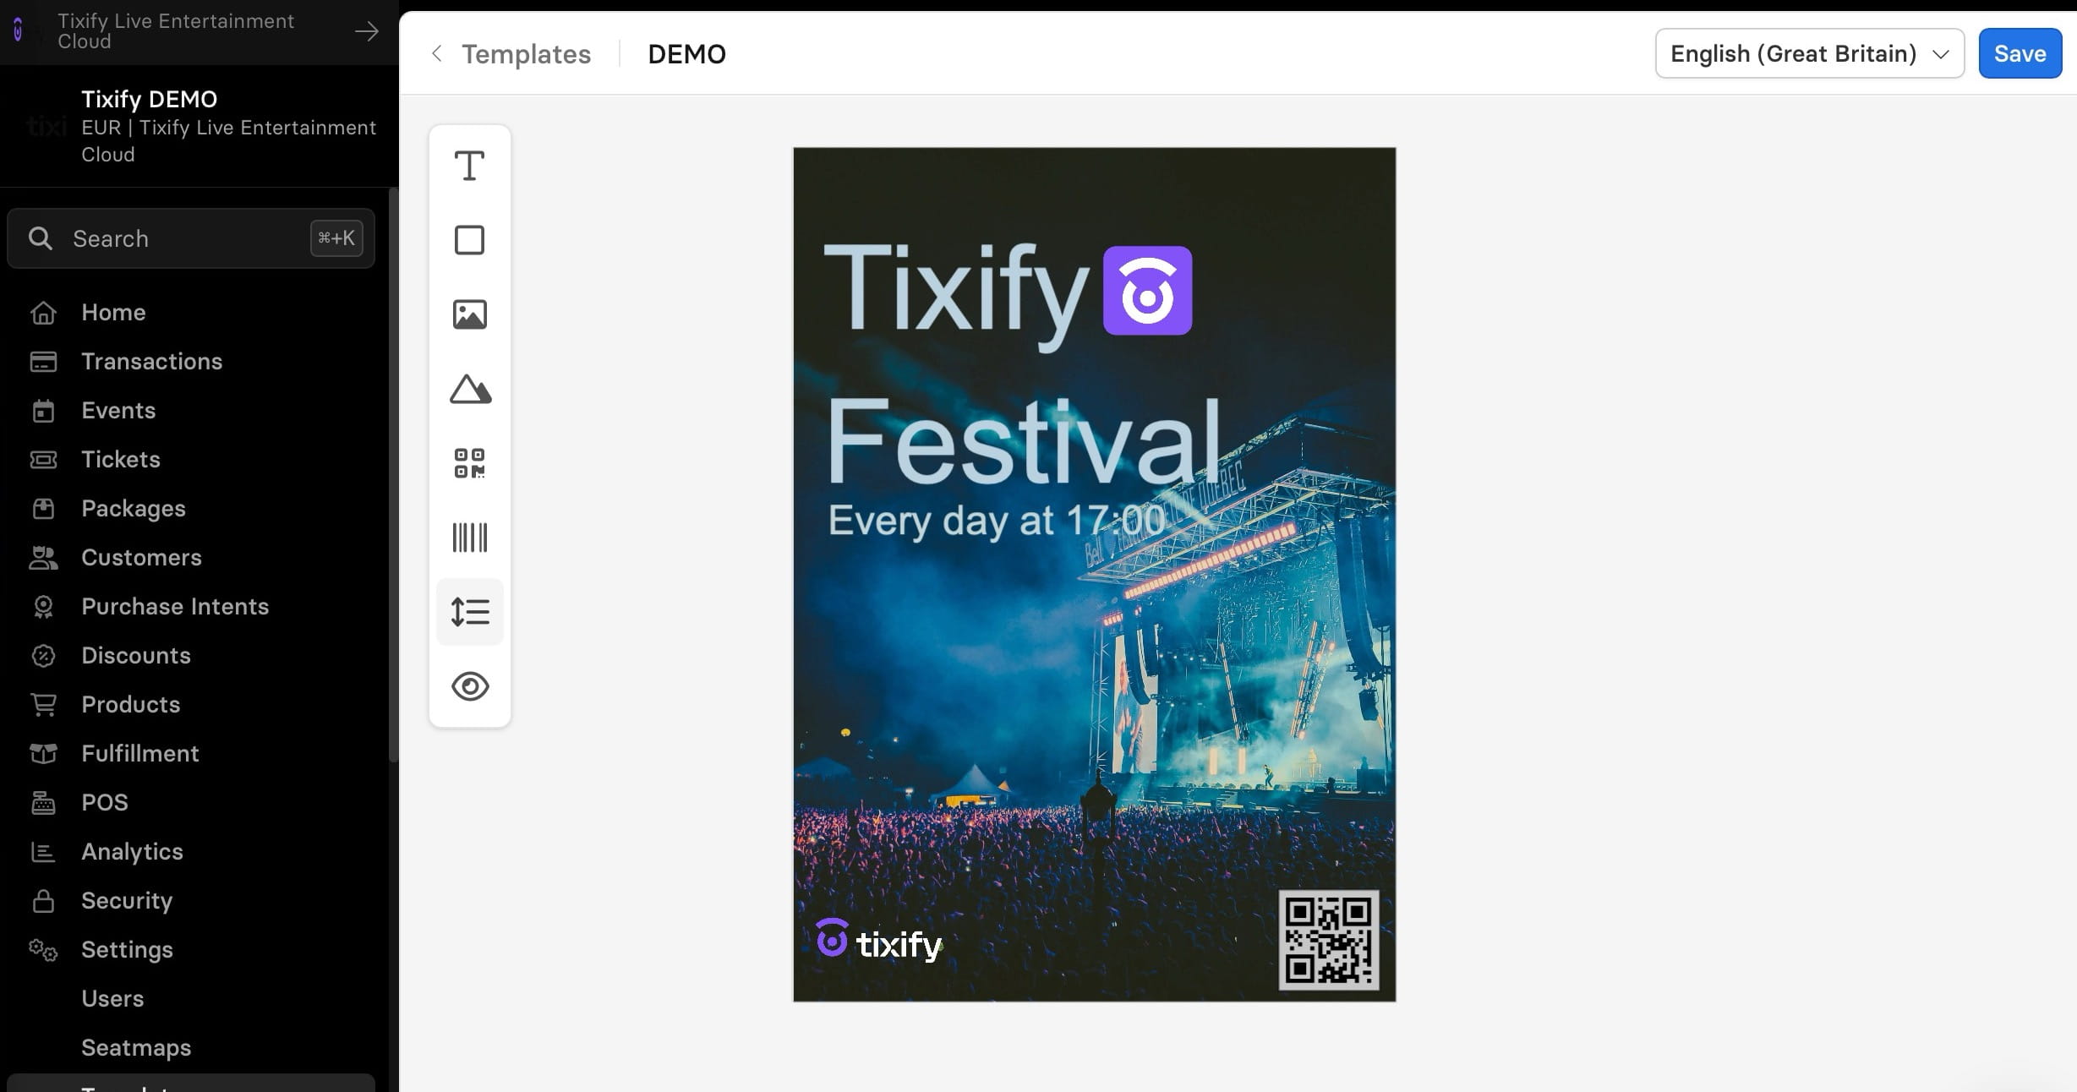Save the DEMO template

point(2020,53)
